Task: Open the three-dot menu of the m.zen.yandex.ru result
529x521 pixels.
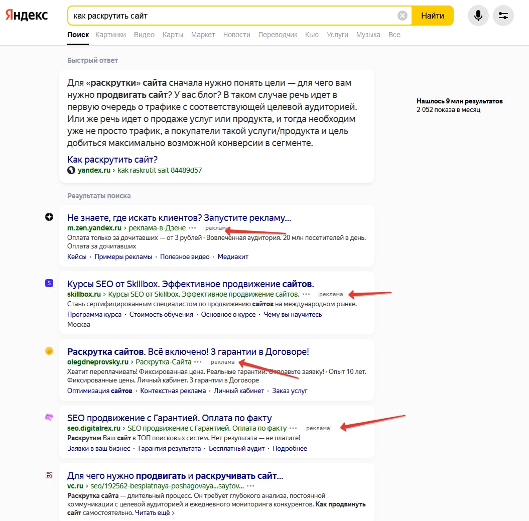Action: pos(192,228)
